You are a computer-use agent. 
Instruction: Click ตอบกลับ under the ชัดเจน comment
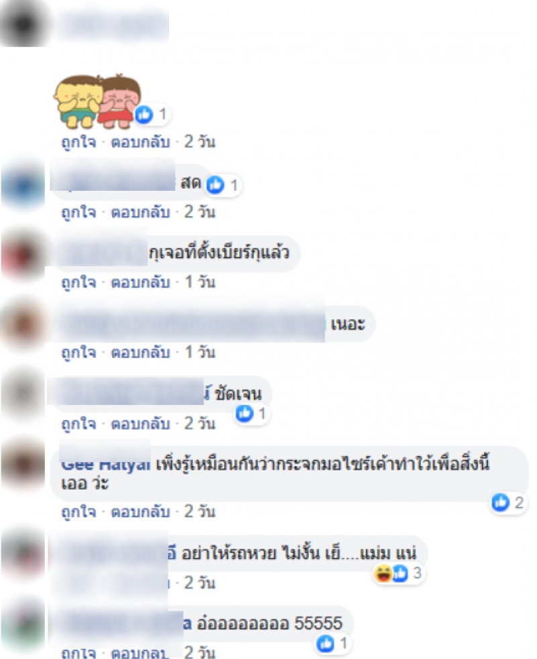pyautogui.click(x=140, y=423)
